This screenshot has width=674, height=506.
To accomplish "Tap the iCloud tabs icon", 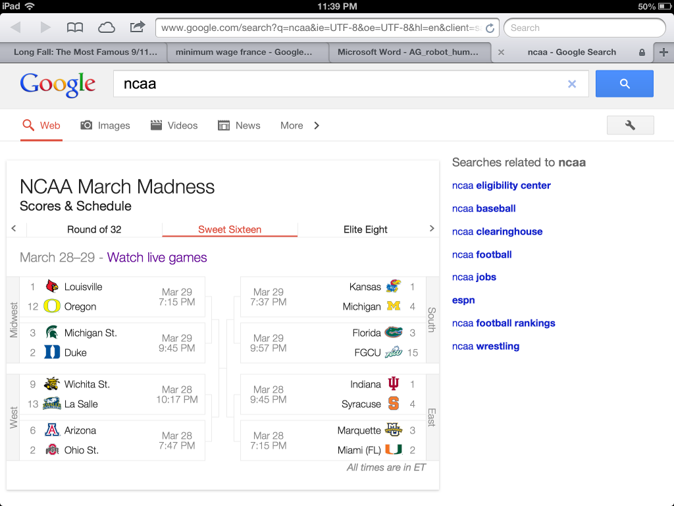I will pyautogui.click(x=106, y=28).
